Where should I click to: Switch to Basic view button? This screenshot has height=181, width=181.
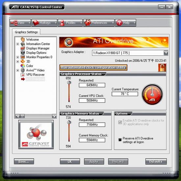tap(24, 162)
